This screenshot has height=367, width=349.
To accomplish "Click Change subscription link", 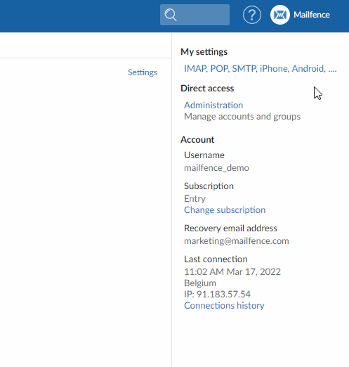I will (225, 210).
